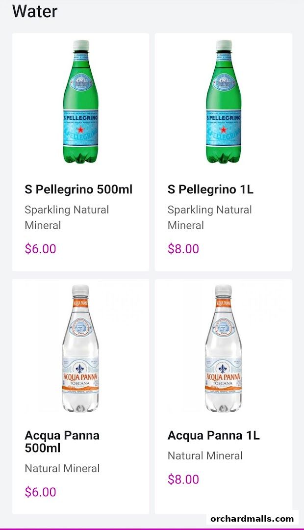Click Acqua Panna 500ml Natural Mineral description
The width and height of the screenshot is (304, 530).
[x=62, y=469]
